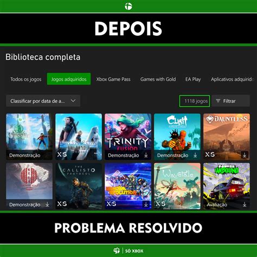
Task: Click download icon on Trinity Fusion tile
Action: pos(146,155)
